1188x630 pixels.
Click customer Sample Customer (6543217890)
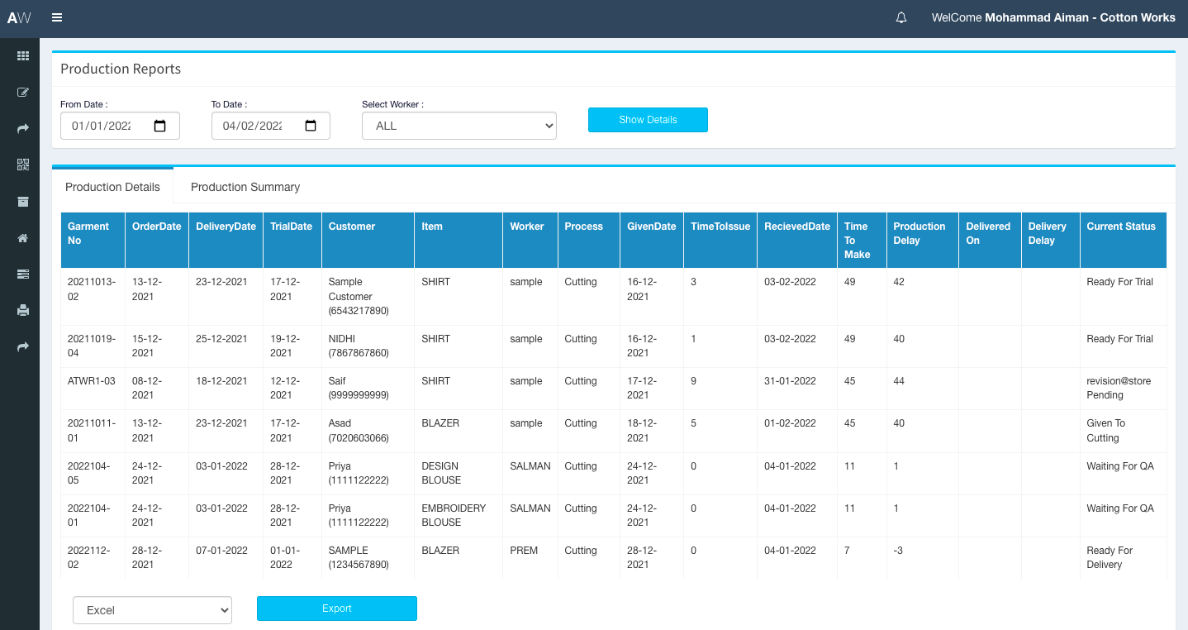click(x=359, y=297)
